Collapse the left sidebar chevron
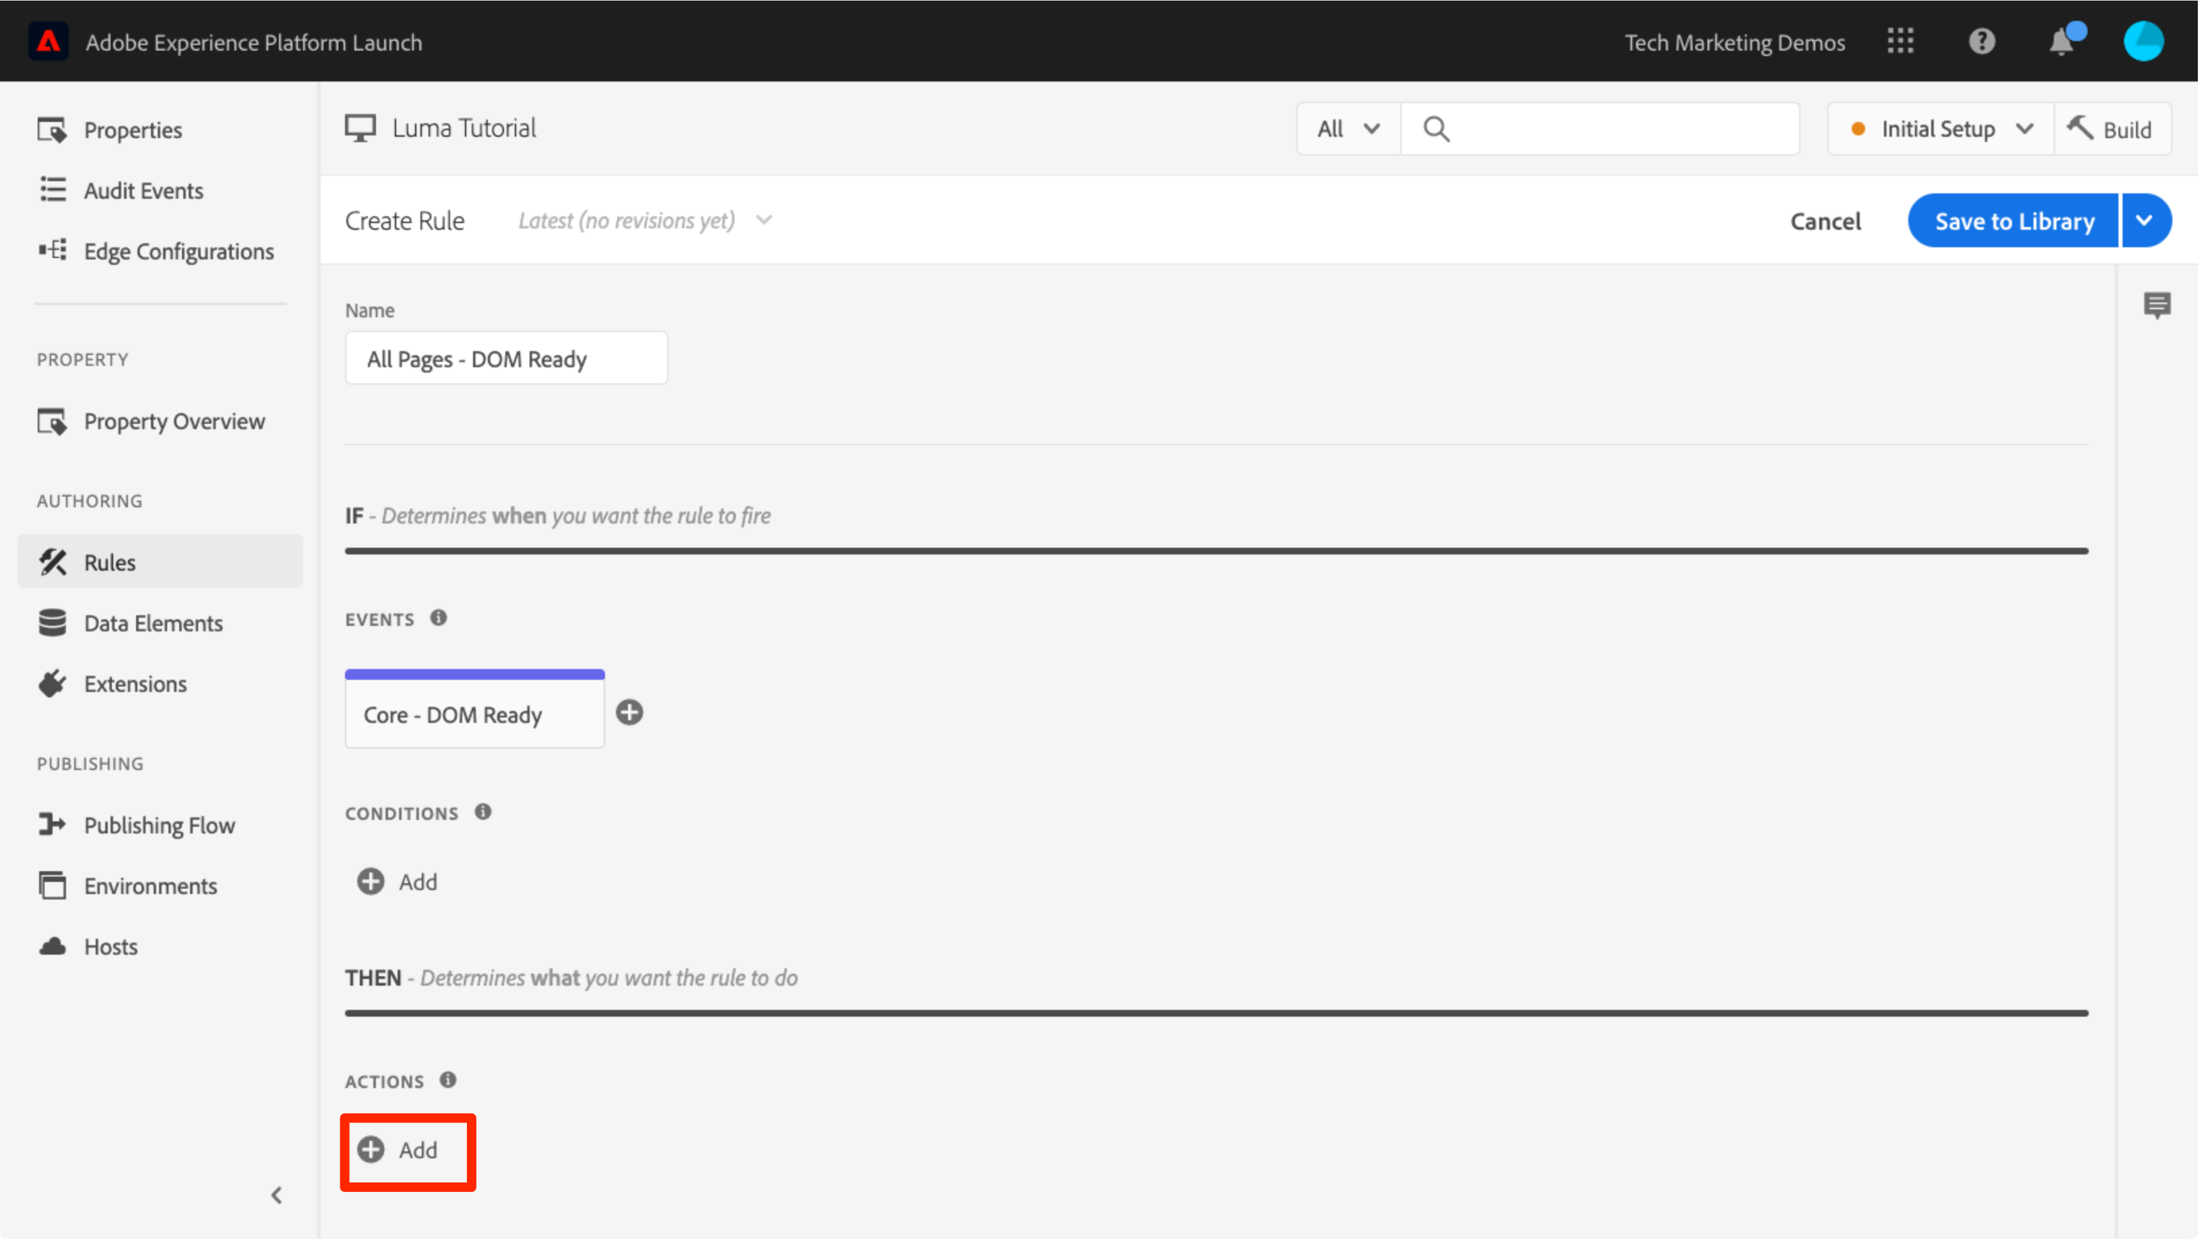Screen dimensions: 2198x1239 (276, 1195)
